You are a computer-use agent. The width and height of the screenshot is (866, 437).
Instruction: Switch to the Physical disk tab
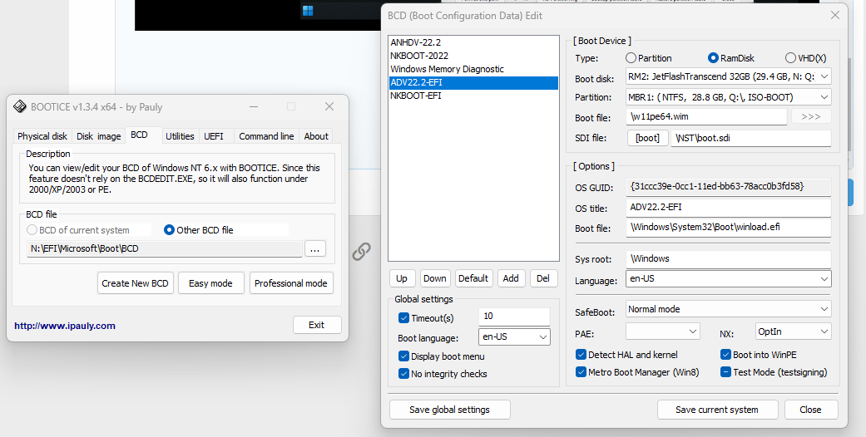[x=42, y=136]
